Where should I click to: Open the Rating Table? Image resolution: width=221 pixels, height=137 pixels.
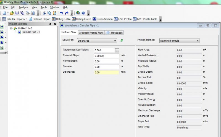61,19
